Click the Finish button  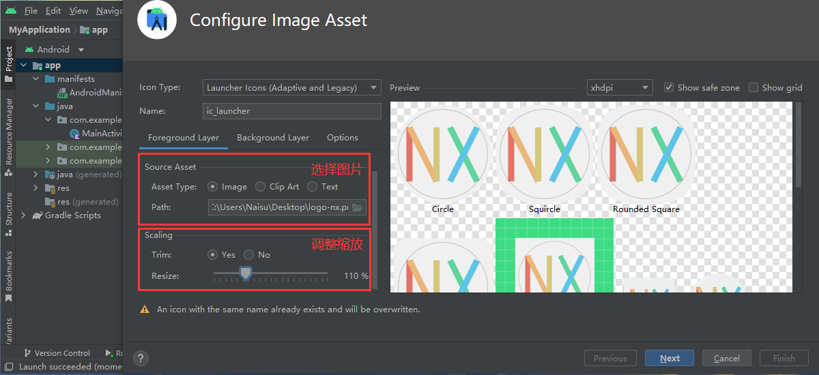(784, 358)
